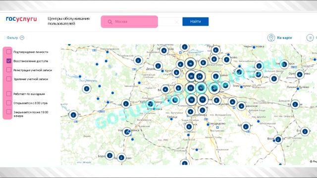Enable Закрывается позже 19:00 вечера checkbox

[x=9, y=112]
